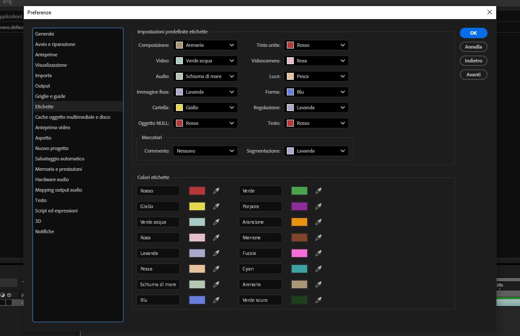The width and height of the screenshot is (520, 336).
Task: Activate the Verde eyedropper
Action: pyautogui.click(x=318, y=191)
